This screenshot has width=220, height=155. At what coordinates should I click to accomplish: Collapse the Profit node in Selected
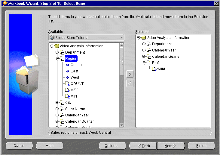click(144, 63)
